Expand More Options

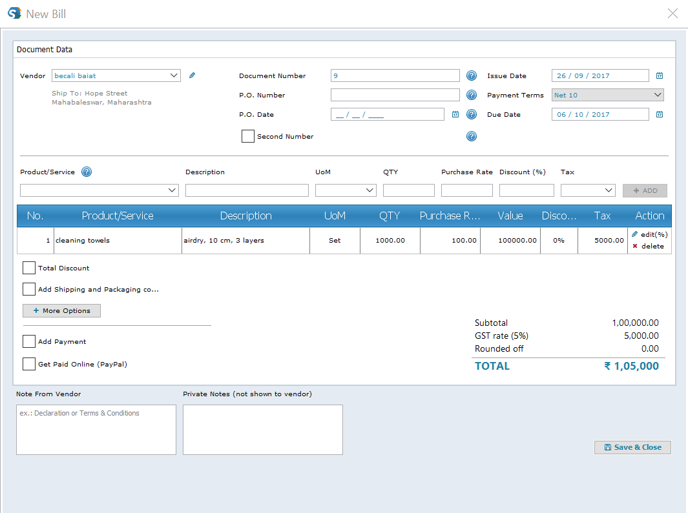click(61, 311)
